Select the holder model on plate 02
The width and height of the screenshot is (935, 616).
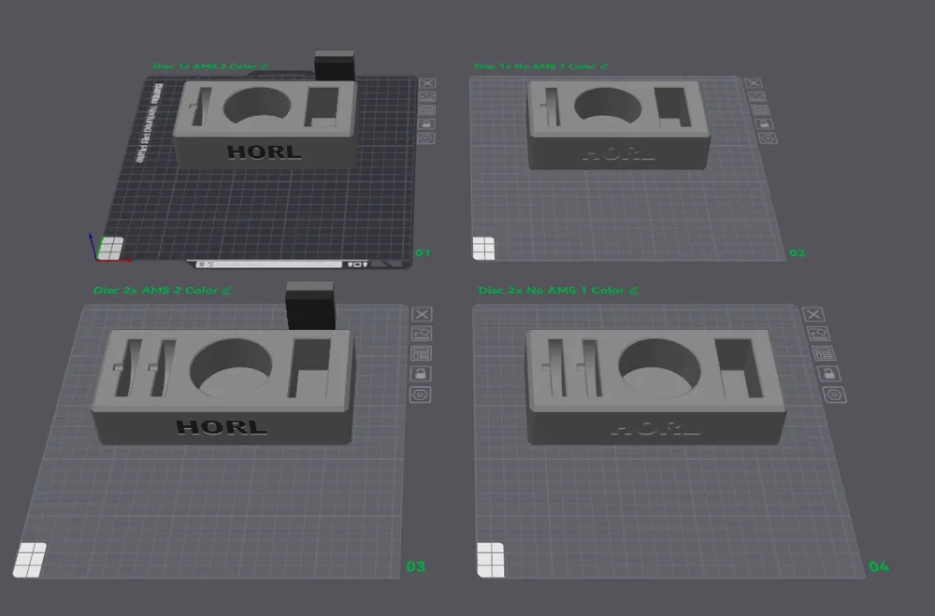[618, 124]
